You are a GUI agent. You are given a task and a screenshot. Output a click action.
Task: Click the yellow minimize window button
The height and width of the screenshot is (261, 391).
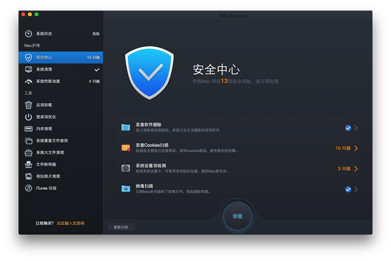(30, 14)
